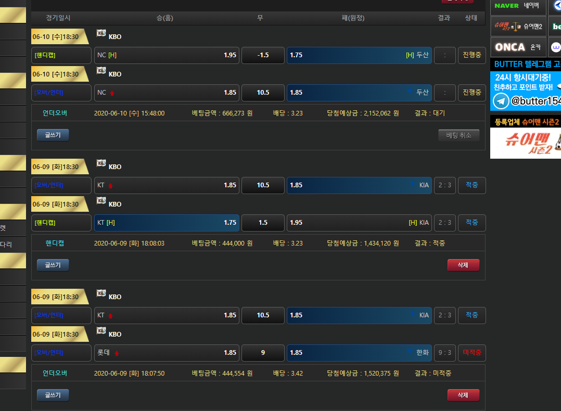Click the 경기일시 column header

coord(58,18)
